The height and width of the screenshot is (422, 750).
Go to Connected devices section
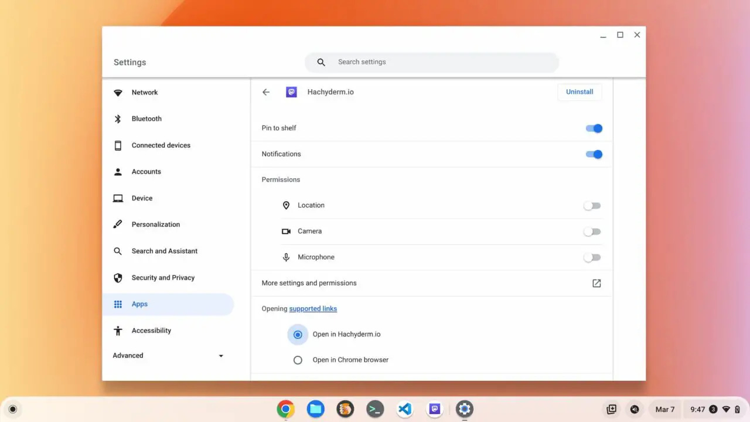[168, 145]
